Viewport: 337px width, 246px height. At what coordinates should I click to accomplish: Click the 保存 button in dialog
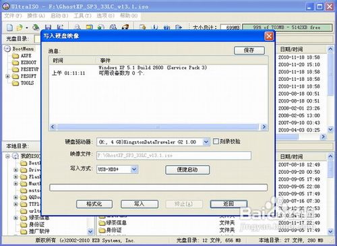click(x=249, y=51)
